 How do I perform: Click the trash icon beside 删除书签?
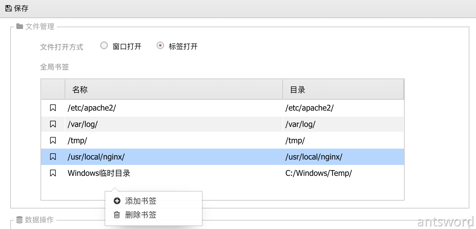coord(117,215)
